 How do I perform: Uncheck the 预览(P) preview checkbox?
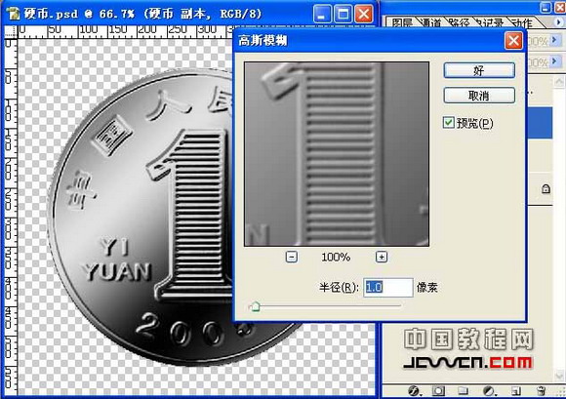point(448,123)
